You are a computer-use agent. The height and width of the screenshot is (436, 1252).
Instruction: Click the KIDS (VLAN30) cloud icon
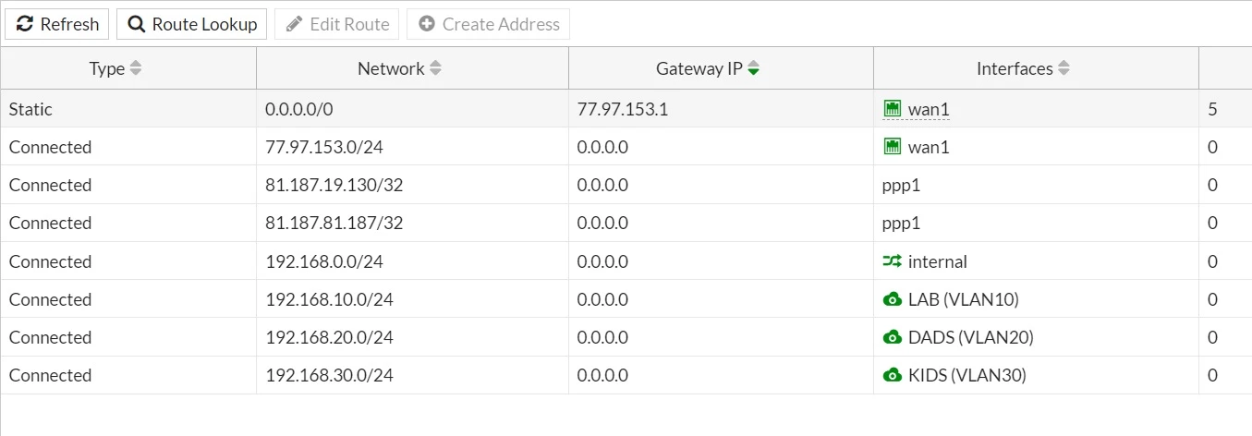(892, 375)
